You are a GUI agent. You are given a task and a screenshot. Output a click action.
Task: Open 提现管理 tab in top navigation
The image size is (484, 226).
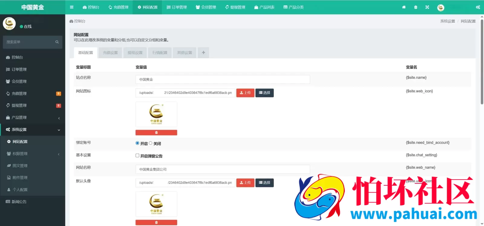(x=235, y=7)
